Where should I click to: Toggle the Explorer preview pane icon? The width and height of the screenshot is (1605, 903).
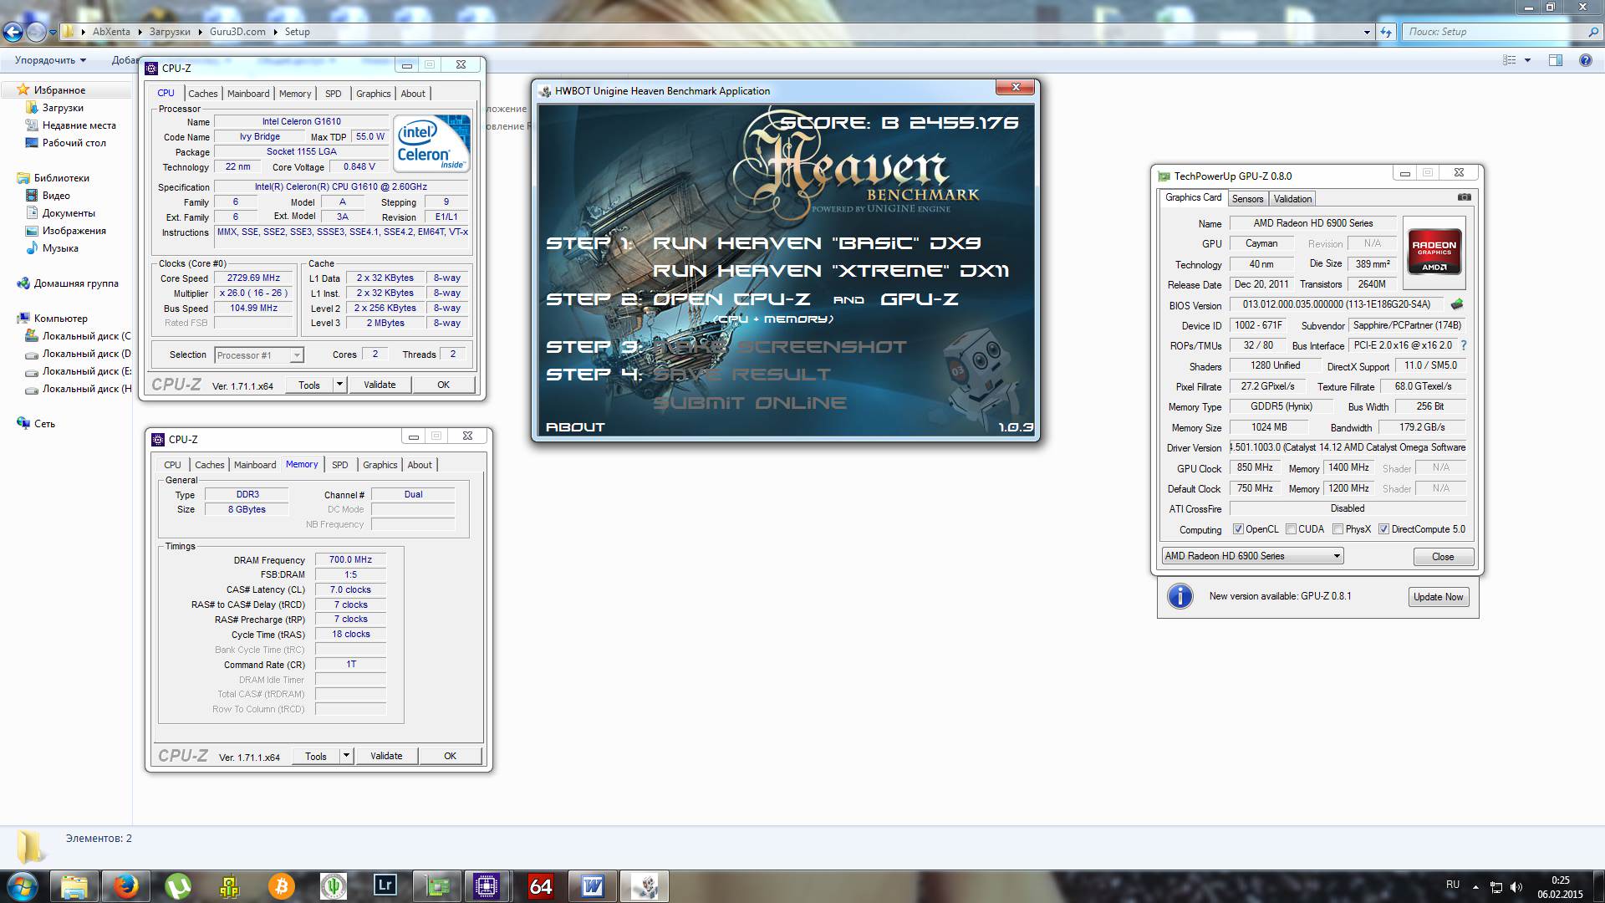tap(1556, 60)
